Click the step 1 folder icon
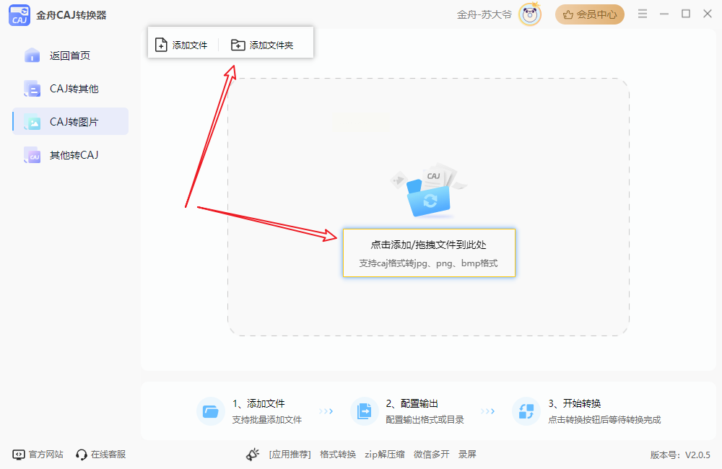Viewport: 722px width, 469px height. (x=210, y=411)
